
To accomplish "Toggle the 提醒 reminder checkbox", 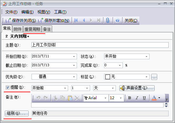I will 8,87.
